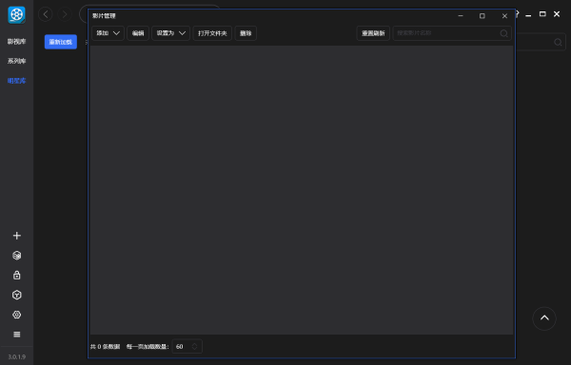Click the 打开文件夹 button

tap(212, 33)
